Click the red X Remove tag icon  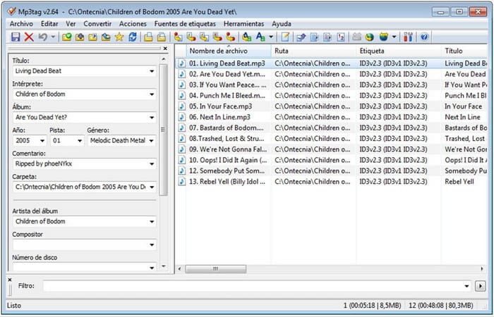(29, 37)
